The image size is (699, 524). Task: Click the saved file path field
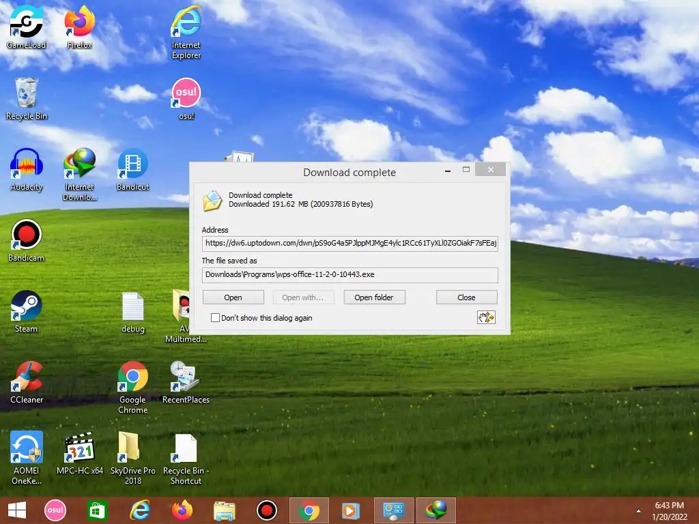click(x=350, y=274)
